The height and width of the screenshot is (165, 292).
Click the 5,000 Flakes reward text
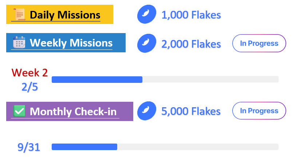(x=191, y=111)
